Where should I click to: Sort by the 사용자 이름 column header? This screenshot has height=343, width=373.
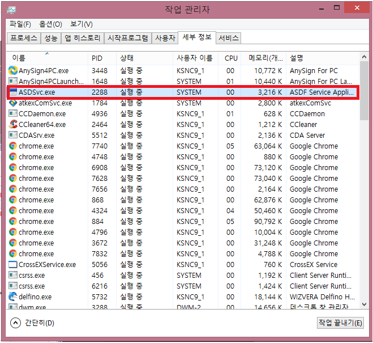[x=195, y=58]
